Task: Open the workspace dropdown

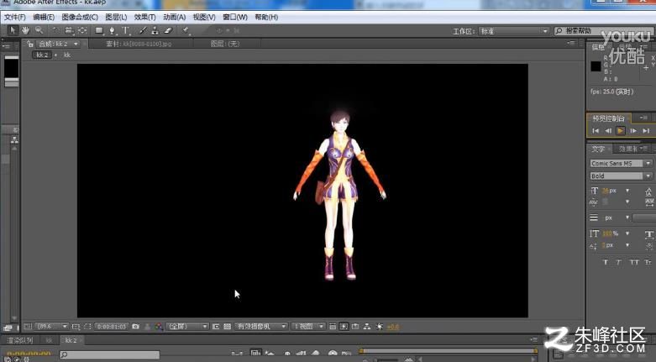Action: coord(513,31)
